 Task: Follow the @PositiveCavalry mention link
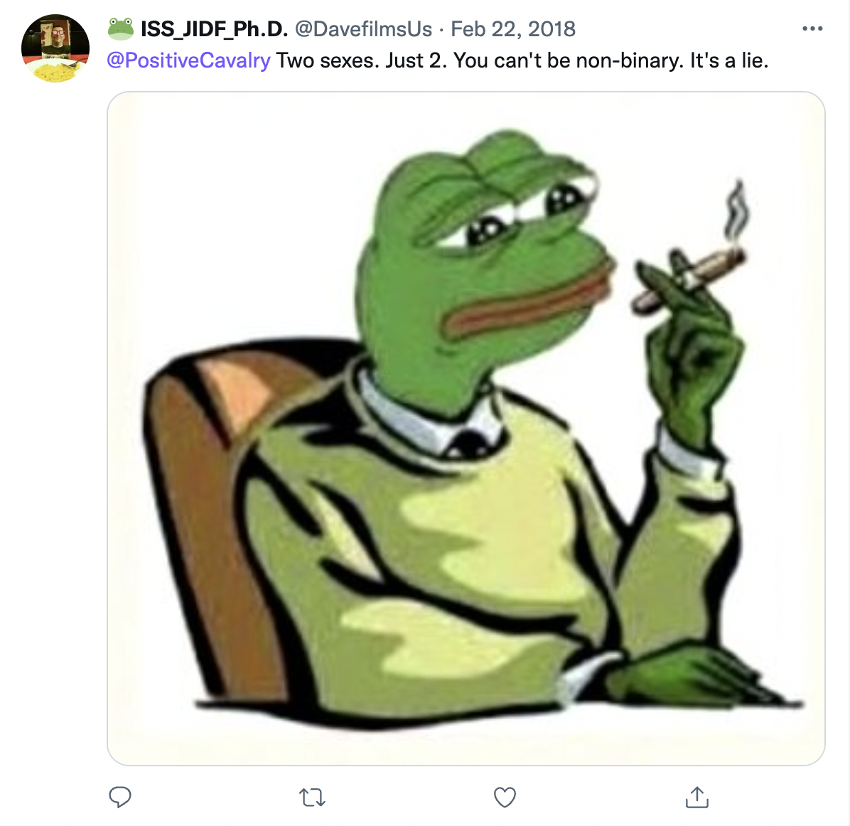(x=188, y=60)
